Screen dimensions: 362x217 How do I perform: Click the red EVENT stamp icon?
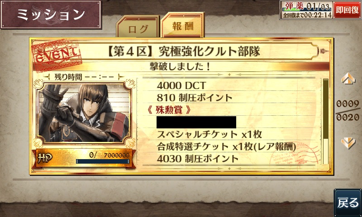tap(57, 55)
